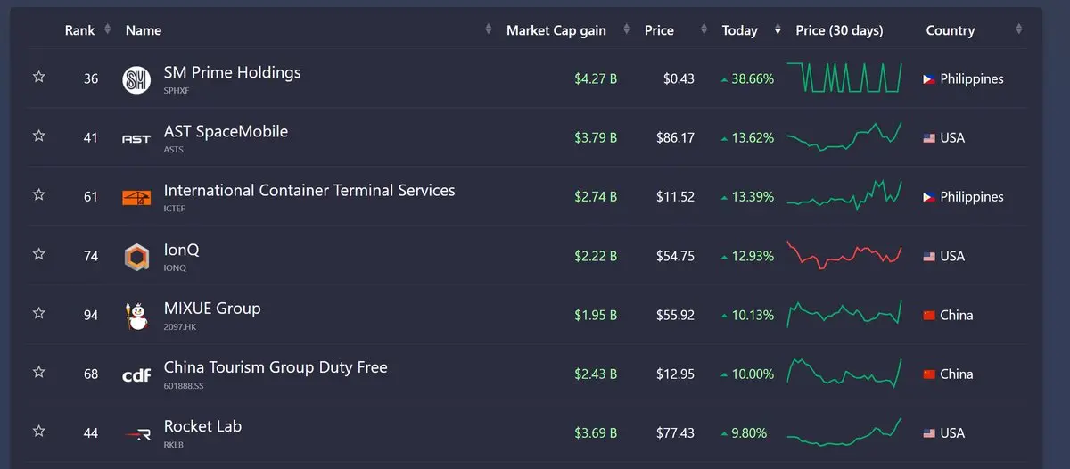The height and width of the screenshot is (469, 1070).
Task: Click the China Tourism Group cdf logo
Action: 136,375
